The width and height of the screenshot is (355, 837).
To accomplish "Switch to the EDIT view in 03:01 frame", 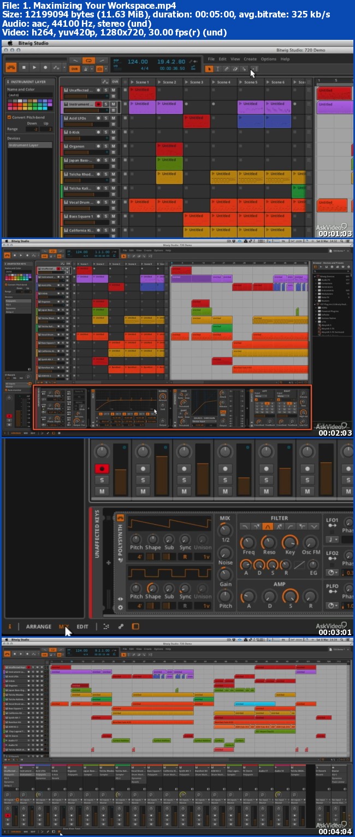I will pyautogui.click(x=82, y=627).
